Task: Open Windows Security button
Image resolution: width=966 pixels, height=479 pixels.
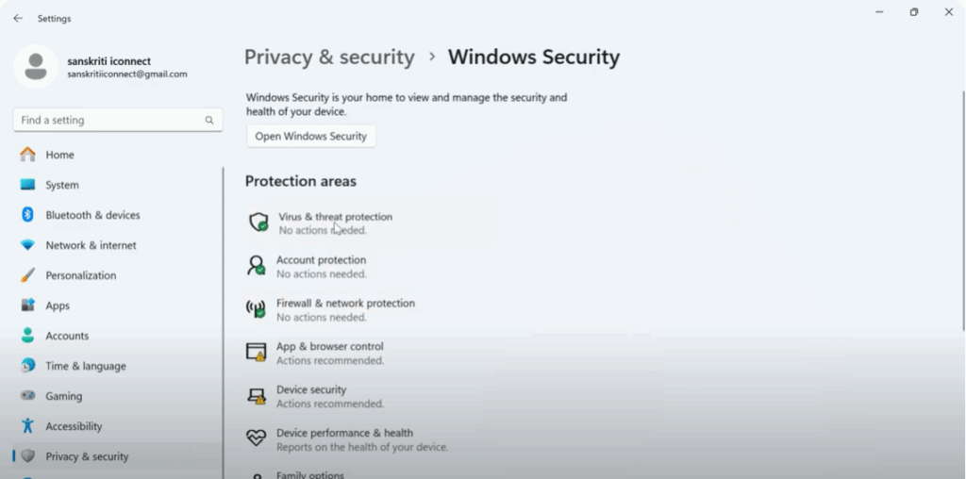Action: coord(310,137)
